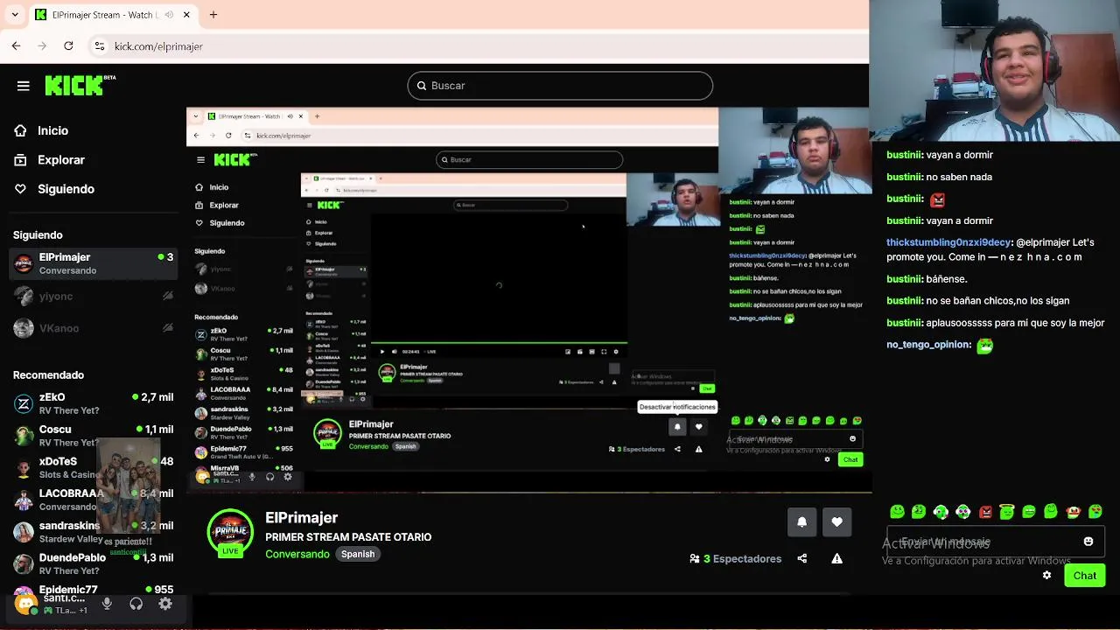This screenshot has height=630, width=1120.
Task: Open the browser tab search dropdown arrow
Action: click(15, 15)
